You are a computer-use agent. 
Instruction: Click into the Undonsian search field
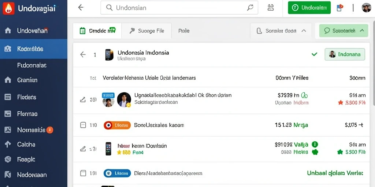[x=179, y=8]
